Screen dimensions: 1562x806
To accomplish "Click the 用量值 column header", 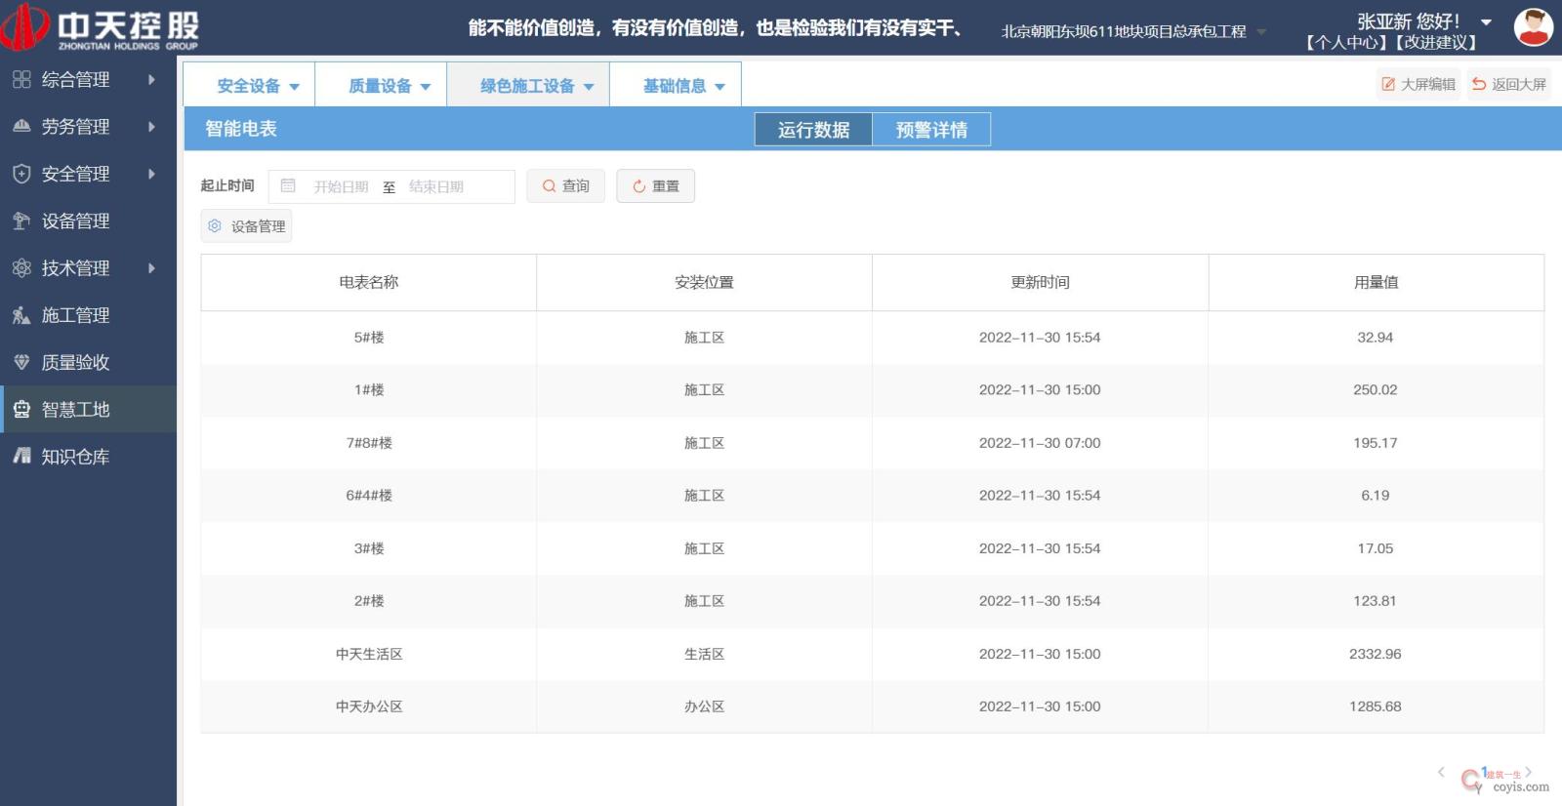I will 1376,282.
